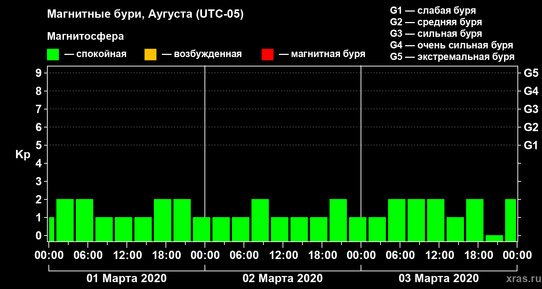Click the 'G2' right-axis storm label

point(531,127)
